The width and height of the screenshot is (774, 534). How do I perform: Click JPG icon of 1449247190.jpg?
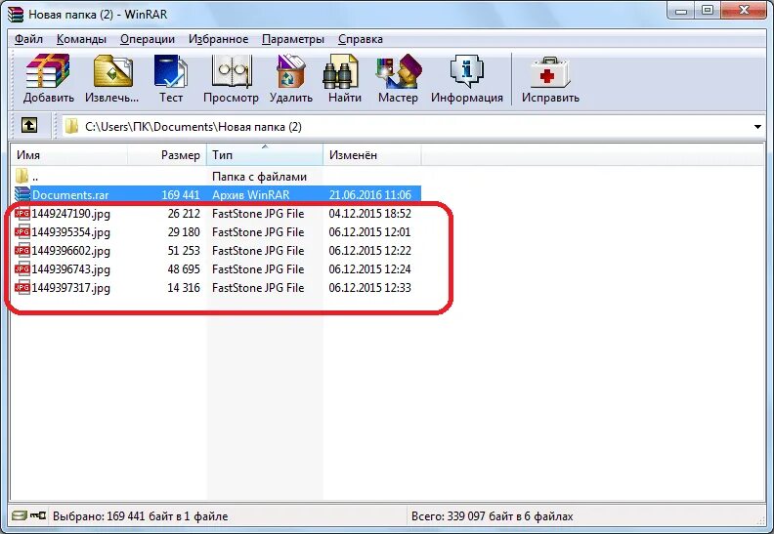[22, 213]
